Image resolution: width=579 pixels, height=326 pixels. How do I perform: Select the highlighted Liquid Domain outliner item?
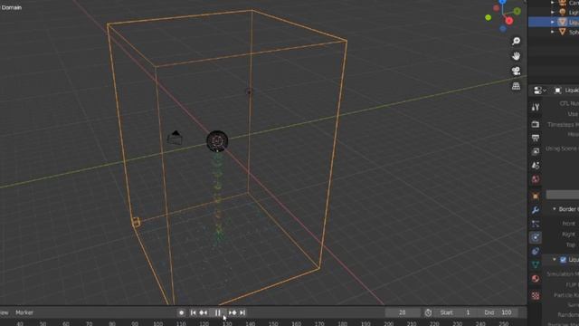[x=554, y=22]
